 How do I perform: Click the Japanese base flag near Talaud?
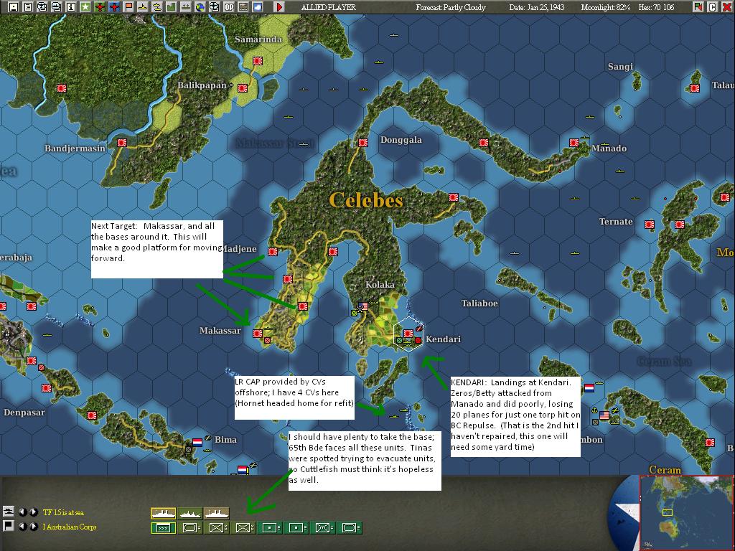pyautogui.click(x=695, y=88)
